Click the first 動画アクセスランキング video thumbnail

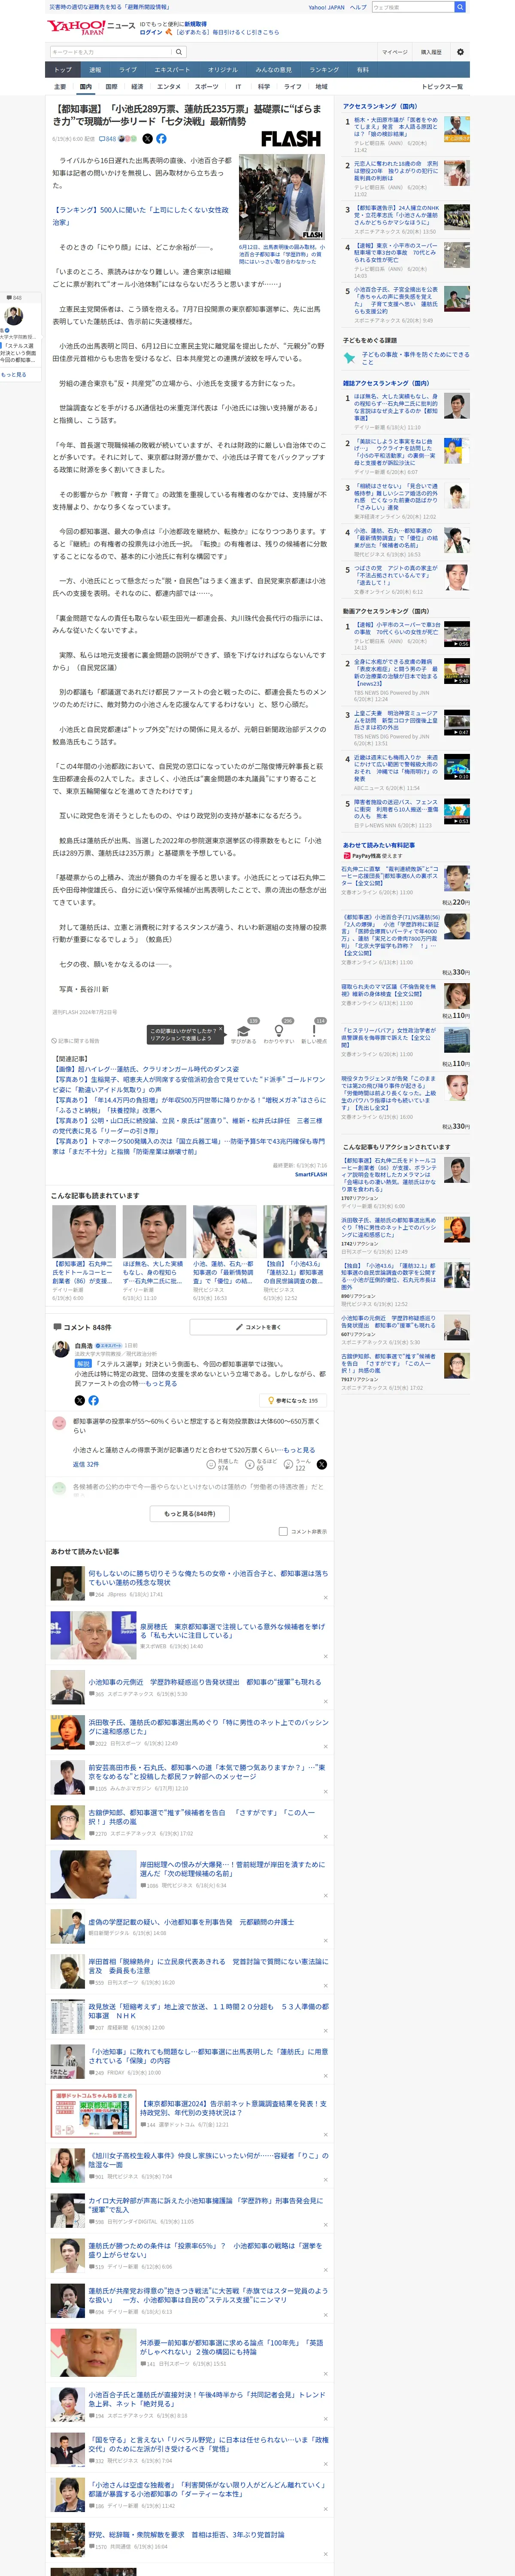click(x=456, y=634)
